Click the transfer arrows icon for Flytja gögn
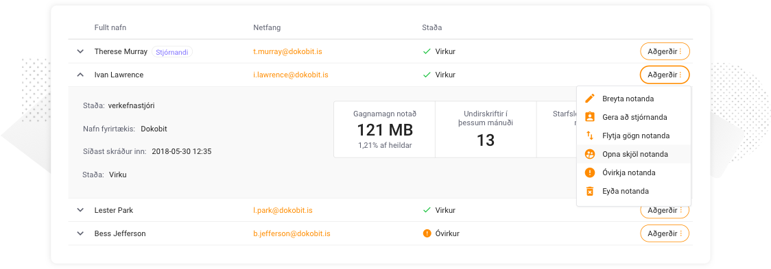Screen dimensions: 771x269 coord(589,136)
